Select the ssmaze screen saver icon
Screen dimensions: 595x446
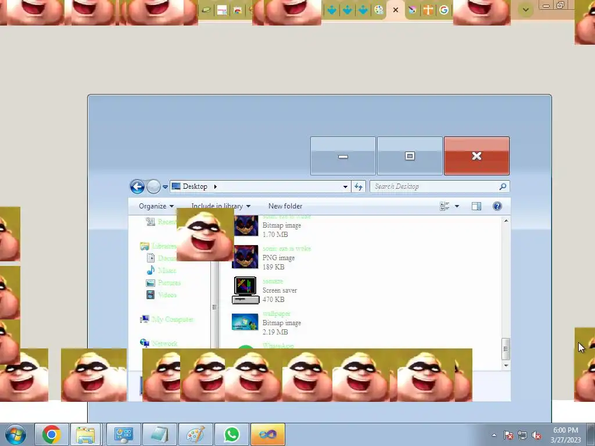coord(245,290)
